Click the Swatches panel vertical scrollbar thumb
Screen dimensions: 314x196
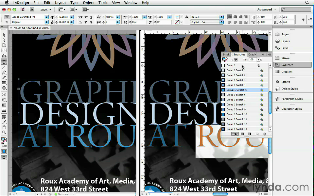[x=270, y=103]
